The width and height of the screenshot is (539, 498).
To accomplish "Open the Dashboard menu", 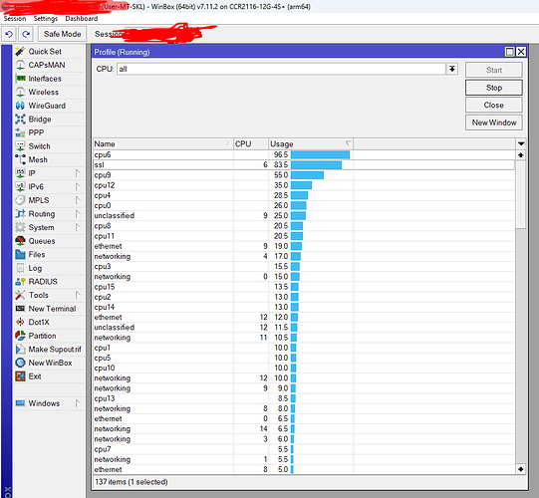I will (82, 19).
